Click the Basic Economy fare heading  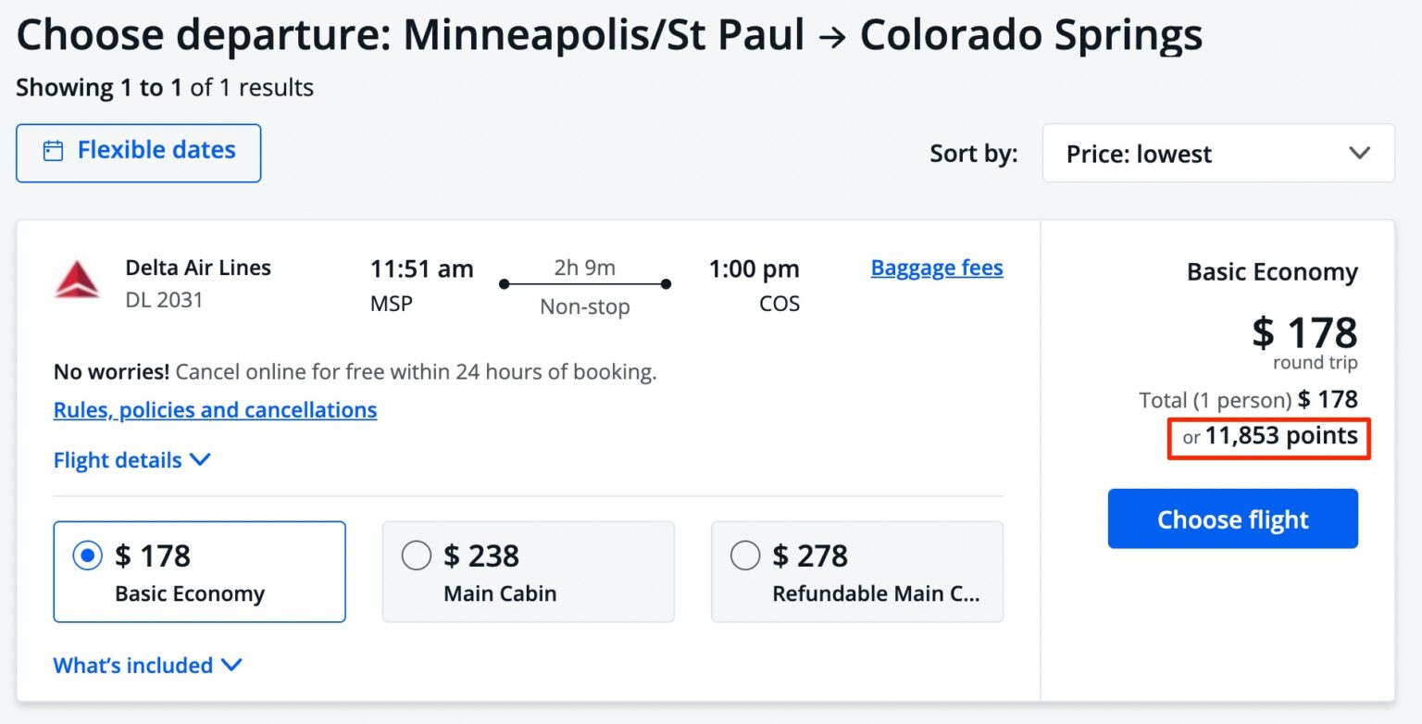[x=1272, y=272]
